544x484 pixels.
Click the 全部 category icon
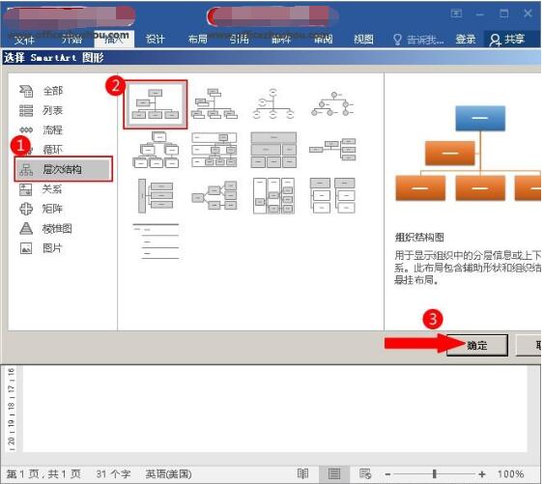[26, 91]
